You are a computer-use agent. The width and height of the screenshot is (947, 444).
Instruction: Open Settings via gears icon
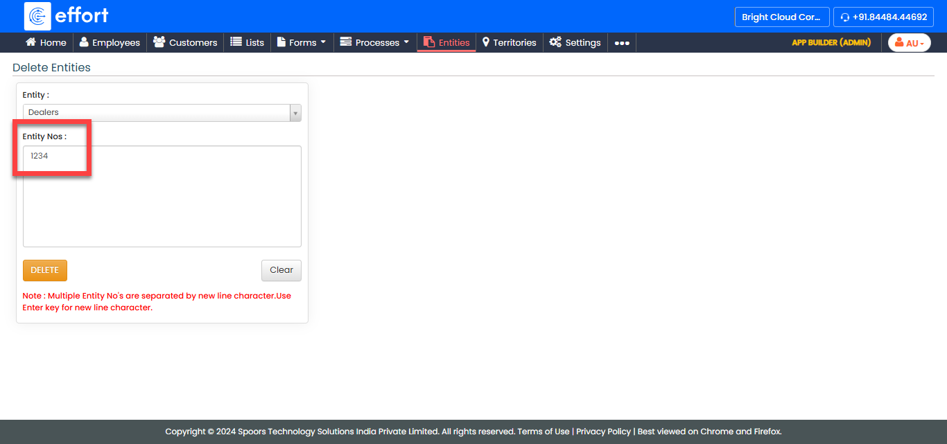pos(555,42)
